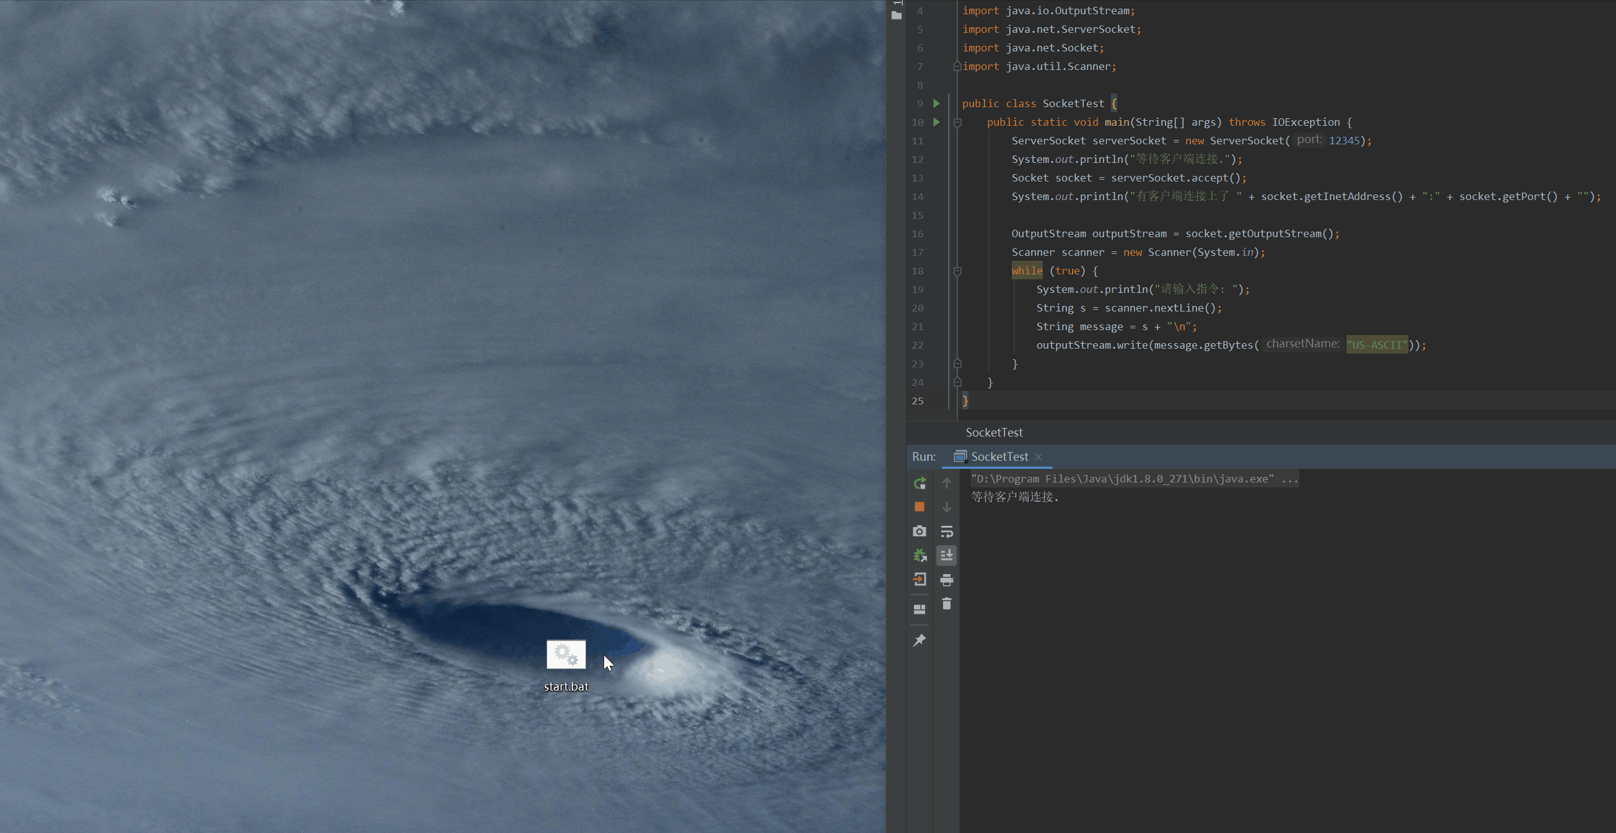Image resolution: width=1616 pixels, height=833 pixels.
Task: Toggle soft-wrap in the console output
Action: 947,532
